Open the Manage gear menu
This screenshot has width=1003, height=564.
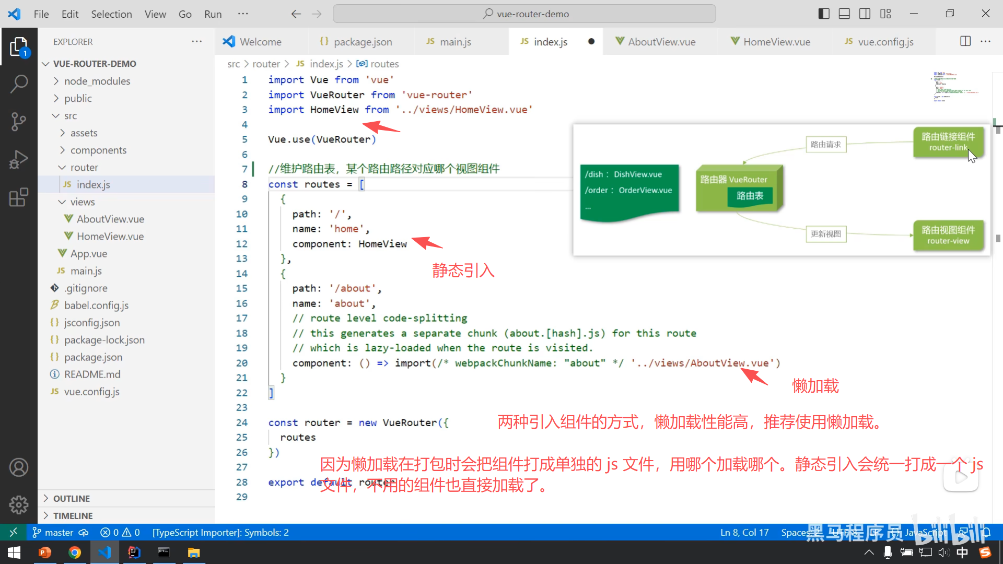pos(19,504)
